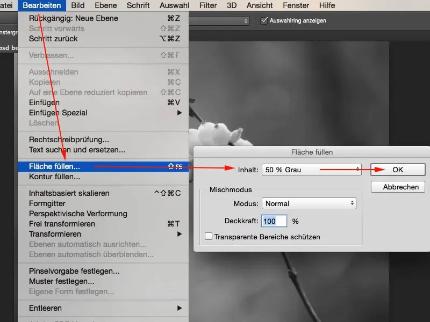Open the Ansicht menu

click(x=260, y=5)
